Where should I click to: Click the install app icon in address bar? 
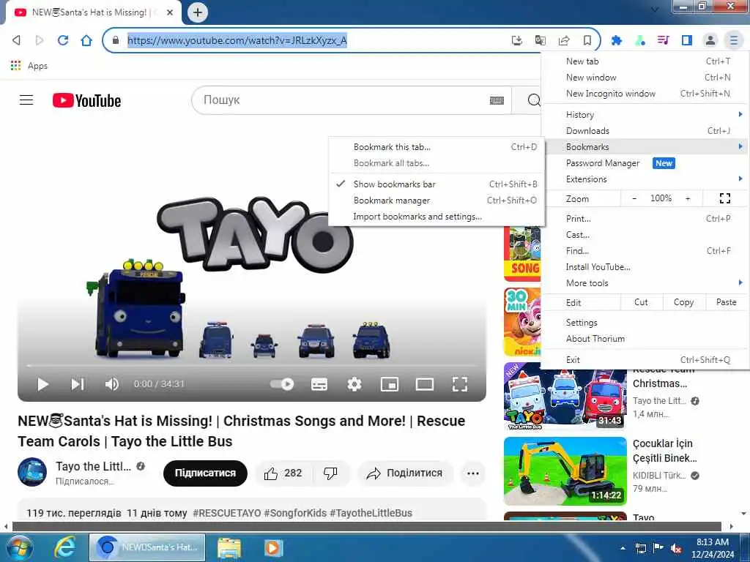click(516, 40)
